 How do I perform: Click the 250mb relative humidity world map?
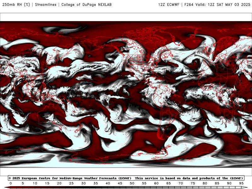(126, 94)
